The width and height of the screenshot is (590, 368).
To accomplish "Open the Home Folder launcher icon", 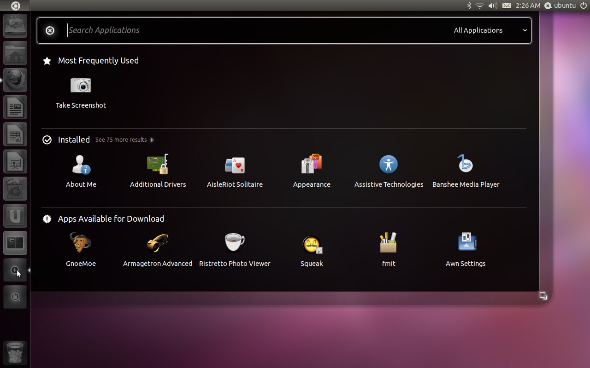I will [x=15, y=53].
